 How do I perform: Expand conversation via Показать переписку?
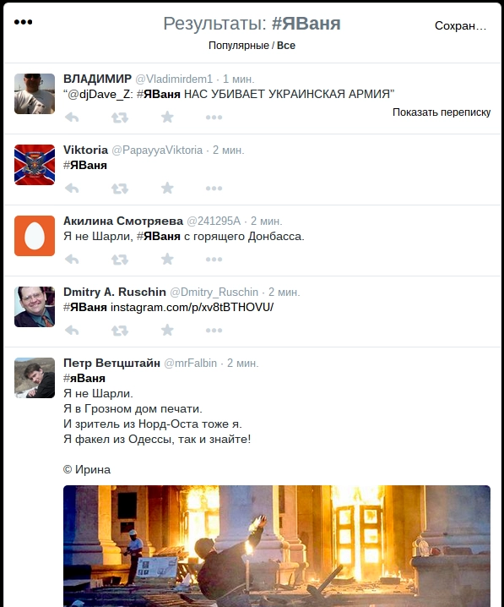pyautogui.click(x=442, y=112)
